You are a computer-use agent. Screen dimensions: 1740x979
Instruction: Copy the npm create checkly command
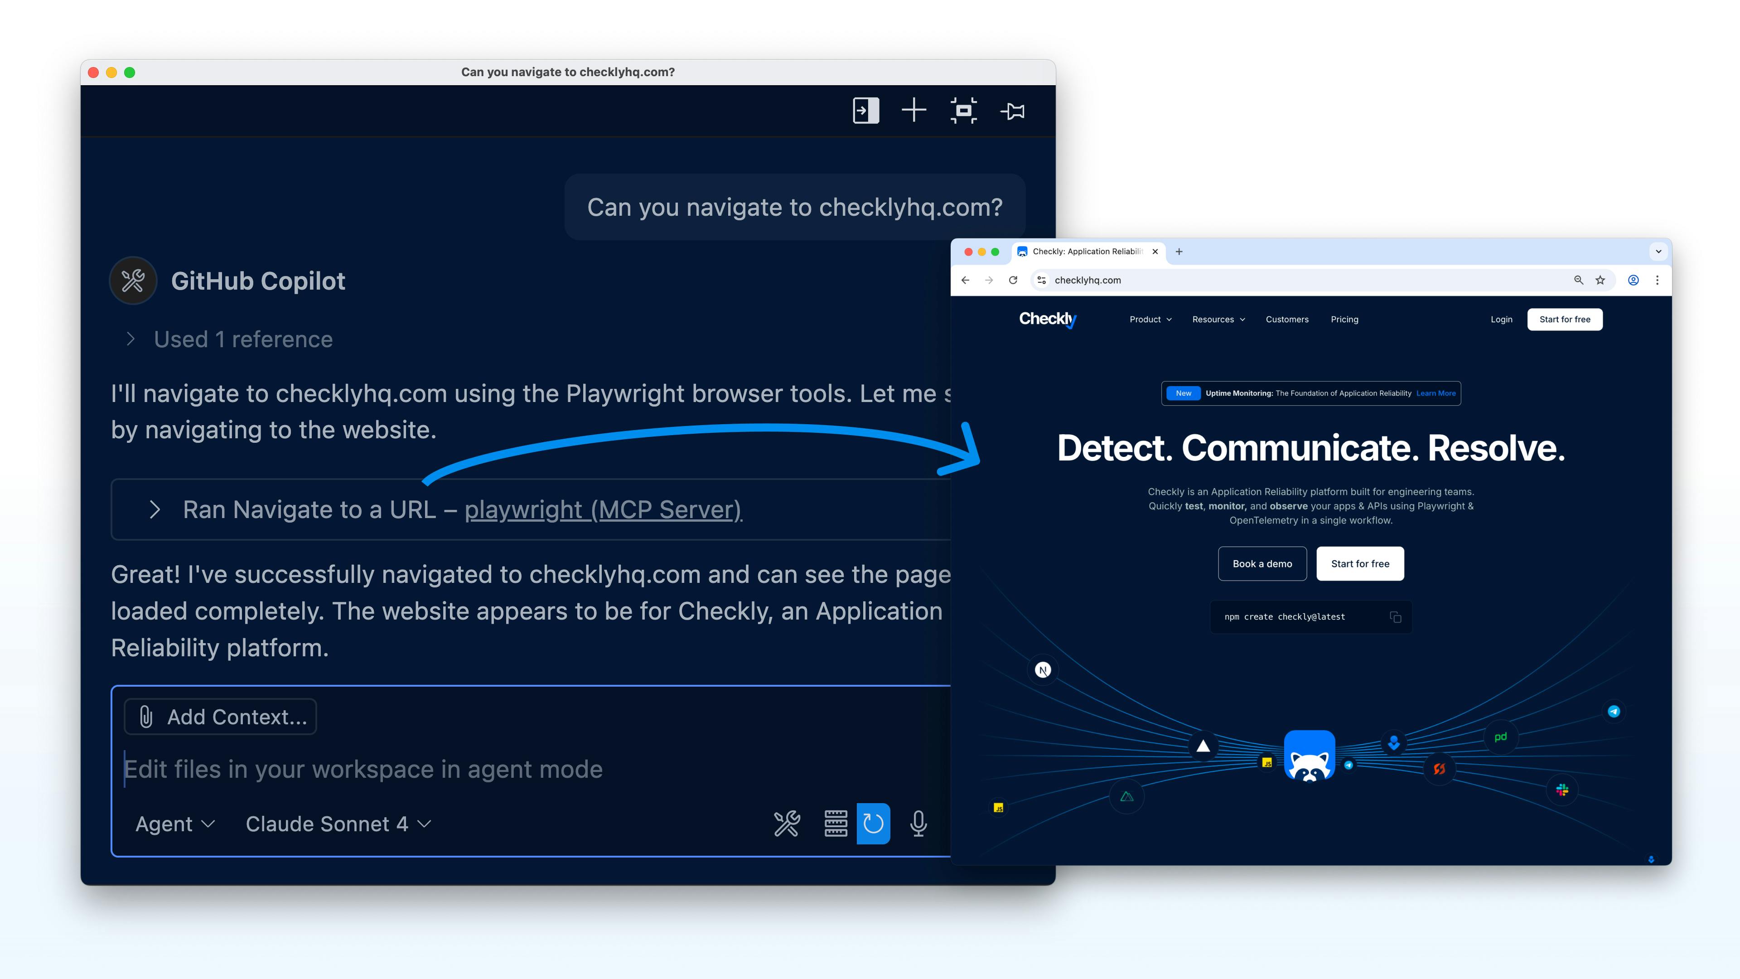(1396, 617)
